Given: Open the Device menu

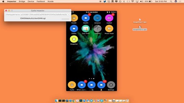Looking at the screenshot, I should coord(31,1).
